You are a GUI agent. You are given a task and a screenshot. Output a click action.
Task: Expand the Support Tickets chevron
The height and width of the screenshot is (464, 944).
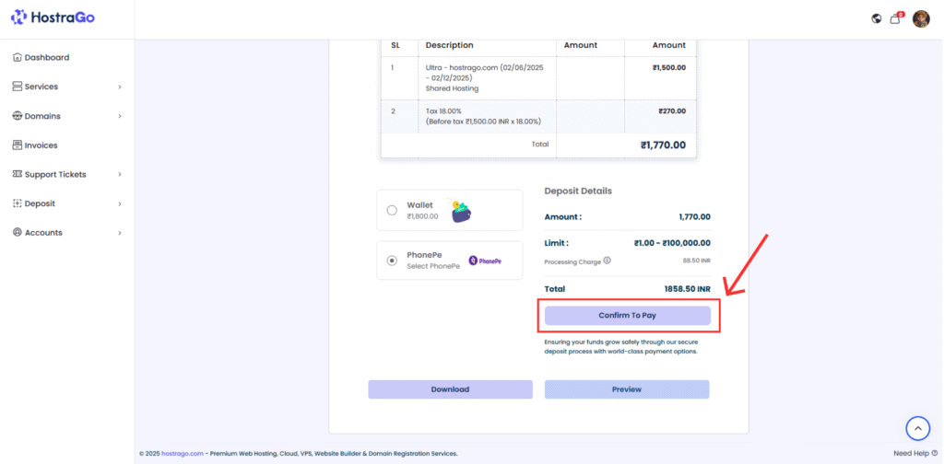pos(120,174)
